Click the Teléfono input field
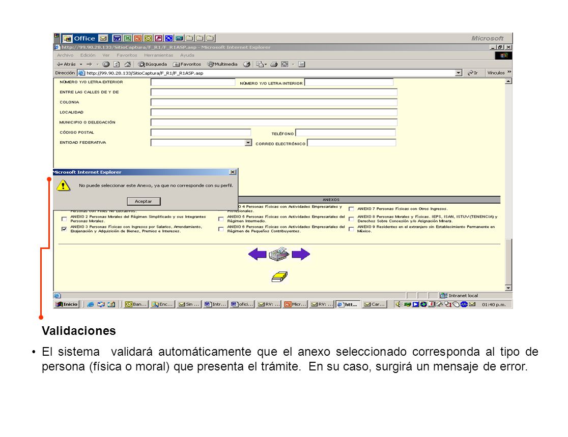The image size is (568, 437). (346, 133)
